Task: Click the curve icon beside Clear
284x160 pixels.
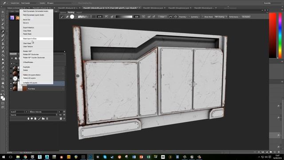Action: pos(170,17)
